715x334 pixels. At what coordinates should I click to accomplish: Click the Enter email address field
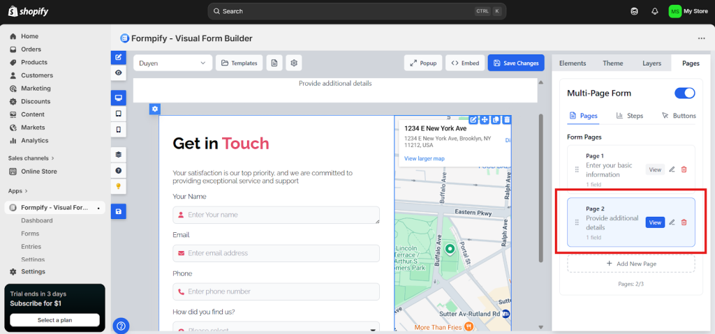(x=276, y=253)
